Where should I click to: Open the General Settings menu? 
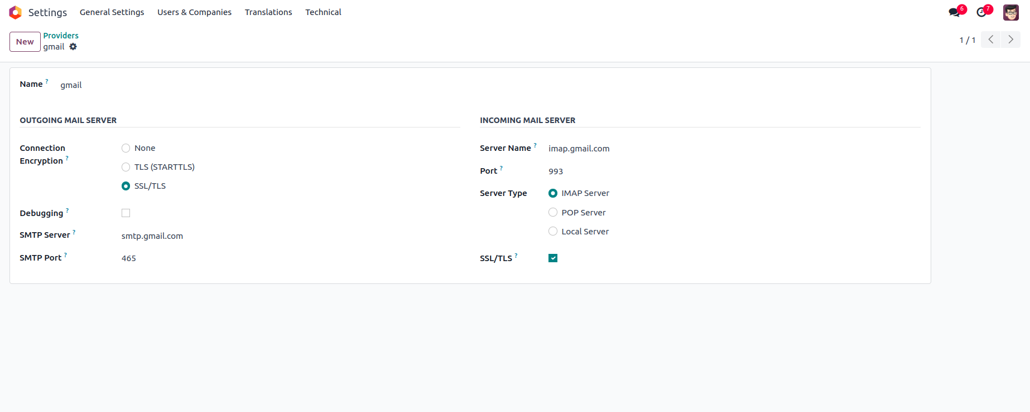(112, 12)
